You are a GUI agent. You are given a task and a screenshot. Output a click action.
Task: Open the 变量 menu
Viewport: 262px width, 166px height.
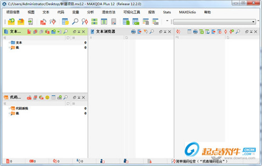pos(76,12)
